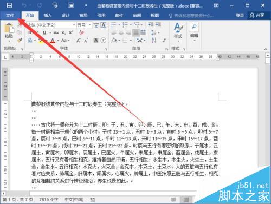271x204 pixels.
Task: Open the 文件 (File) tab
Action: [10, 15]
